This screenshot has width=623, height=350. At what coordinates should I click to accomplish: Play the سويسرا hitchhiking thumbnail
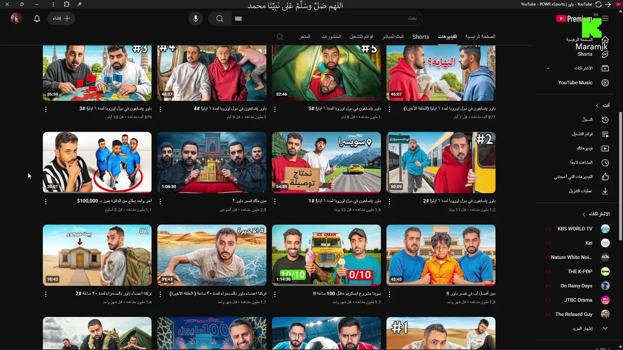(x=327, y=162)
